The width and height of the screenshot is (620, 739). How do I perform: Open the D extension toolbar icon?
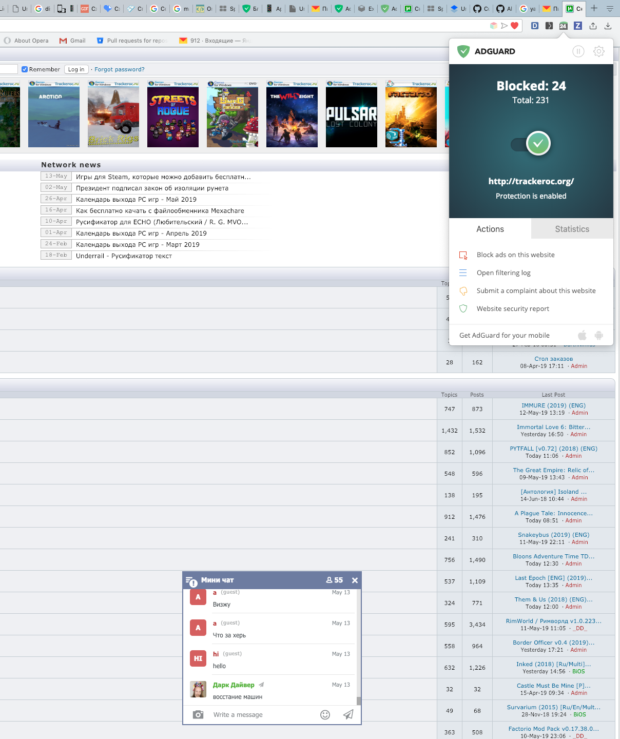click(x=536, y=26)
